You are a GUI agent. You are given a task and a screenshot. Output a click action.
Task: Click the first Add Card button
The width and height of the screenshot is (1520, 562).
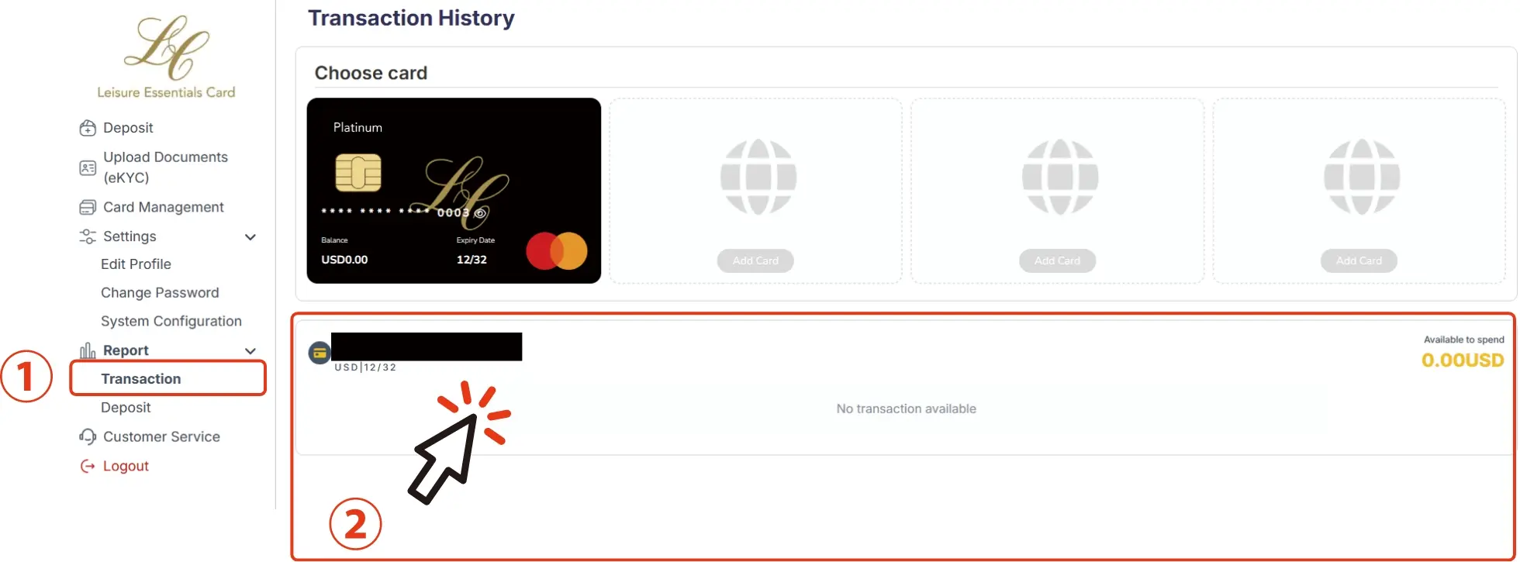pos(755,260)
